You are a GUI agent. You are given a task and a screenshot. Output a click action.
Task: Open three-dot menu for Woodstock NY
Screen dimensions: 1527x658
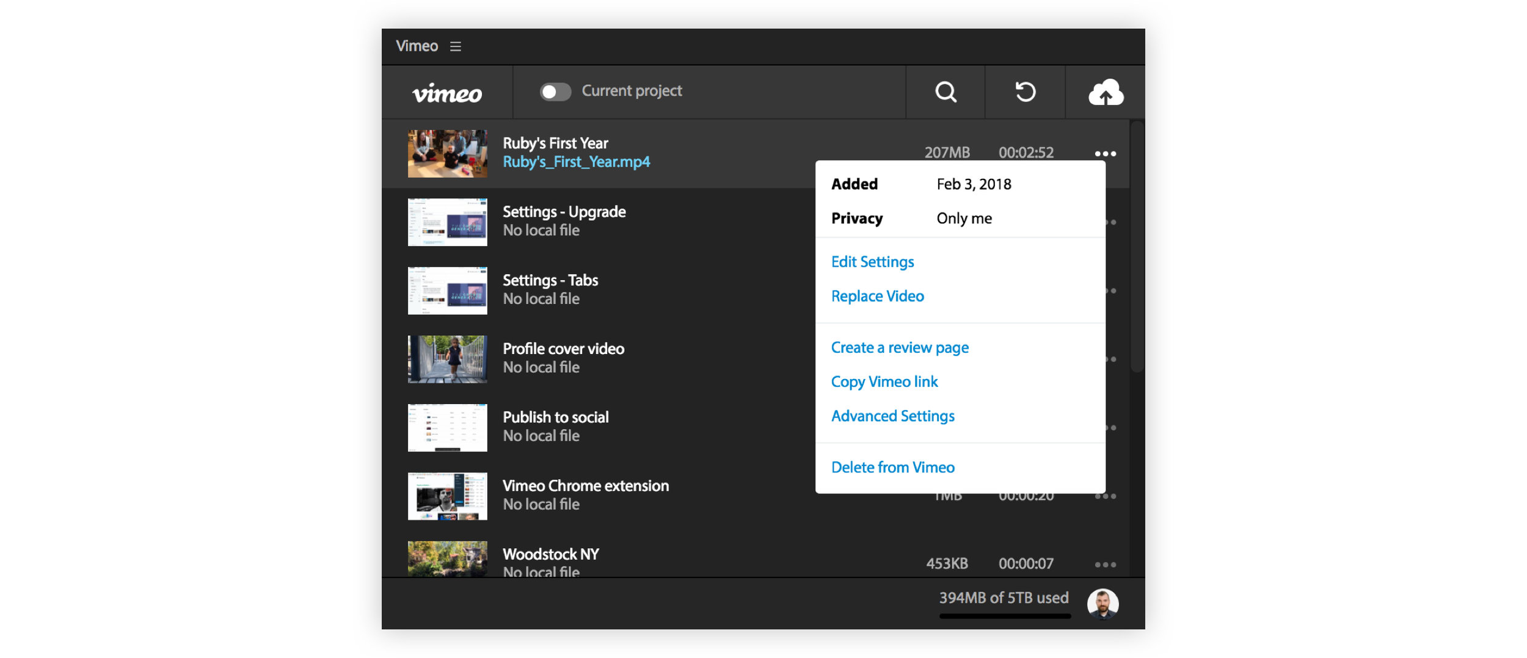(1106, 565)
